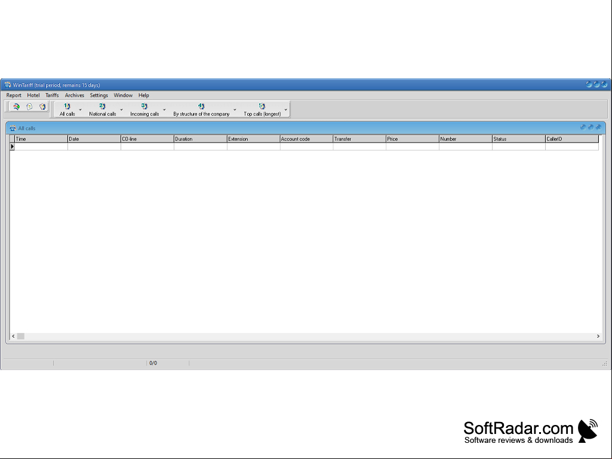This screenshot has height=459, width=612.
Task: Click the CallerID column header
Action: (x=572, y=139)
